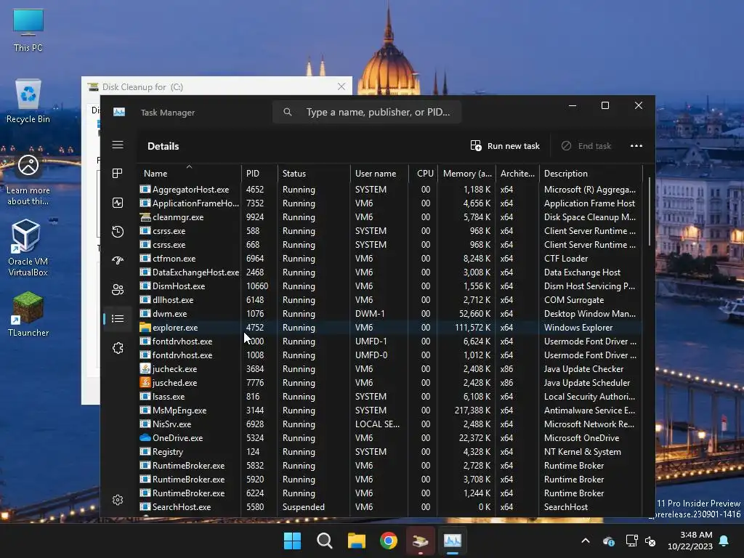Select the lsass.exe process
This screenshot has height=558, width=744.
390,396
